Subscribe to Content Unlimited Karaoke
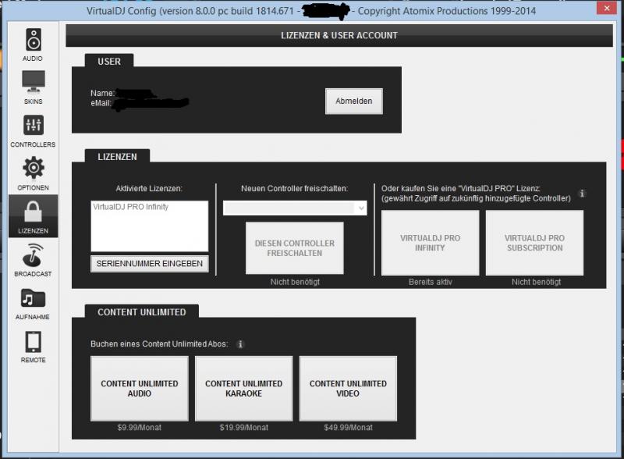624x459 pixels. 243,389
